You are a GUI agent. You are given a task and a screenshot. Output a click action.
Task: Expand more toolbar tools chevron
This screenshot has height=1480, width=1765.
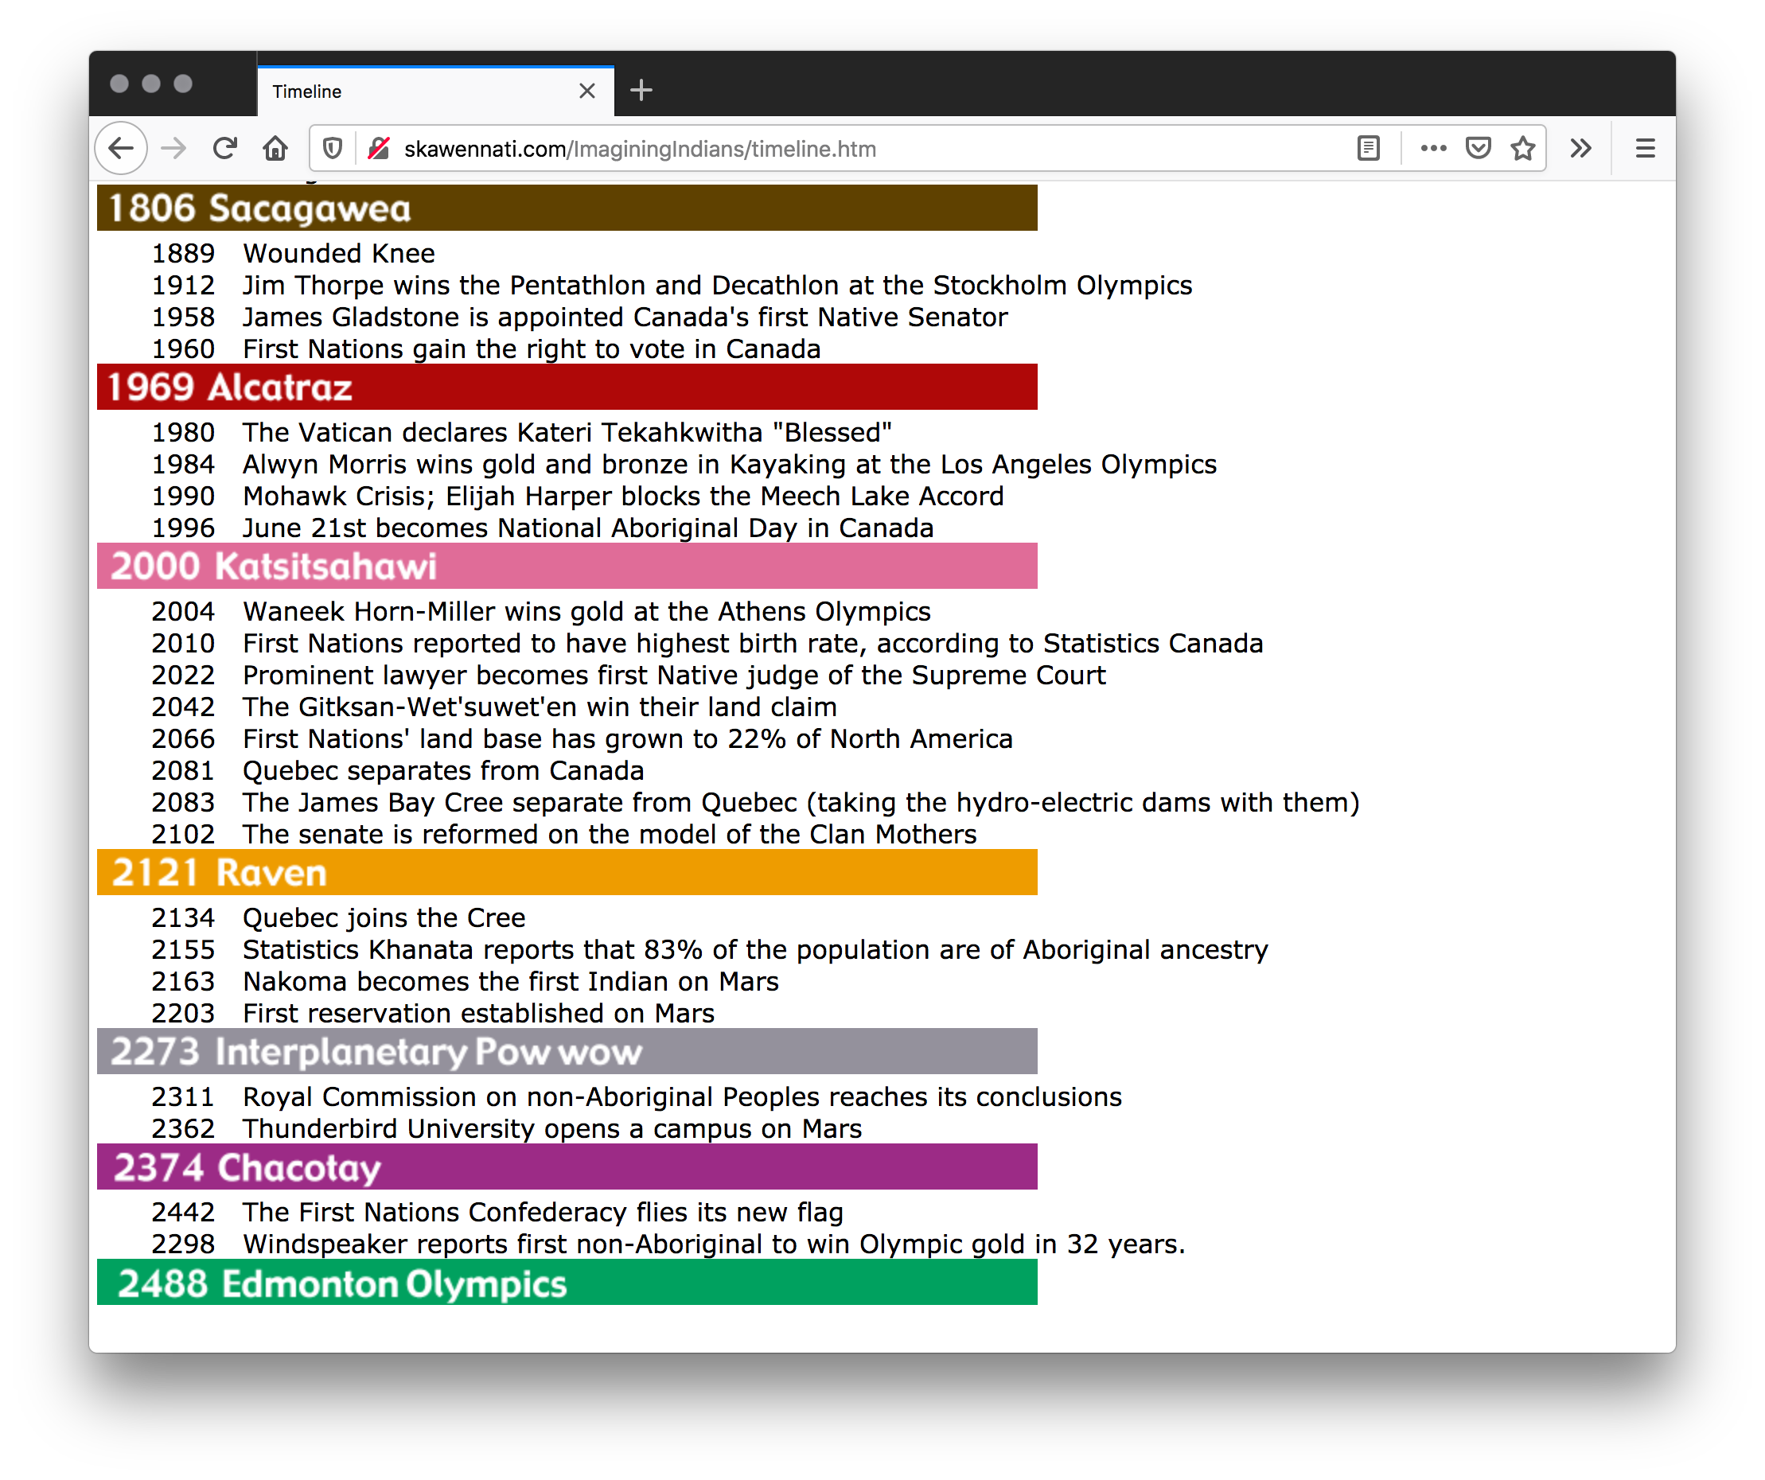pyautogui.click(x=1580, y=149)
